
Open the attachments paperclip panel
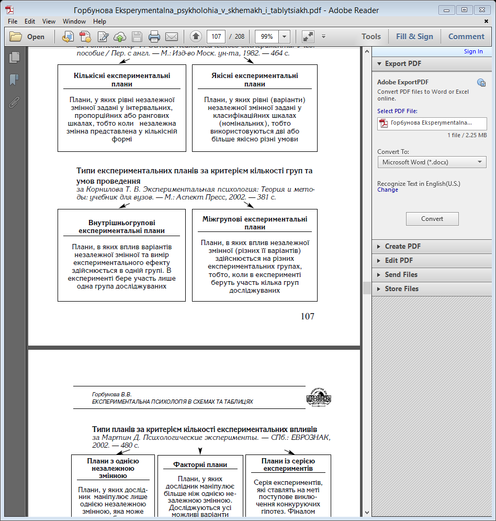[14, 102]
